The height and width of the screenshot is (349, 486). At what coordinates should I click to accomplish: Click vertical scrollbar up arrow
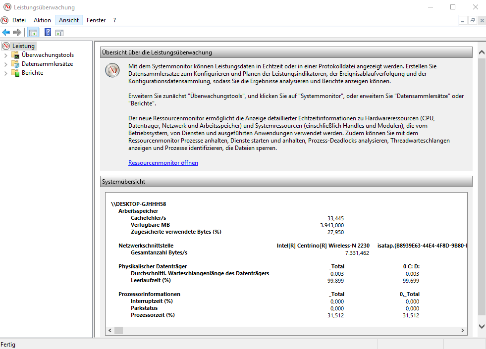point(482,52)
